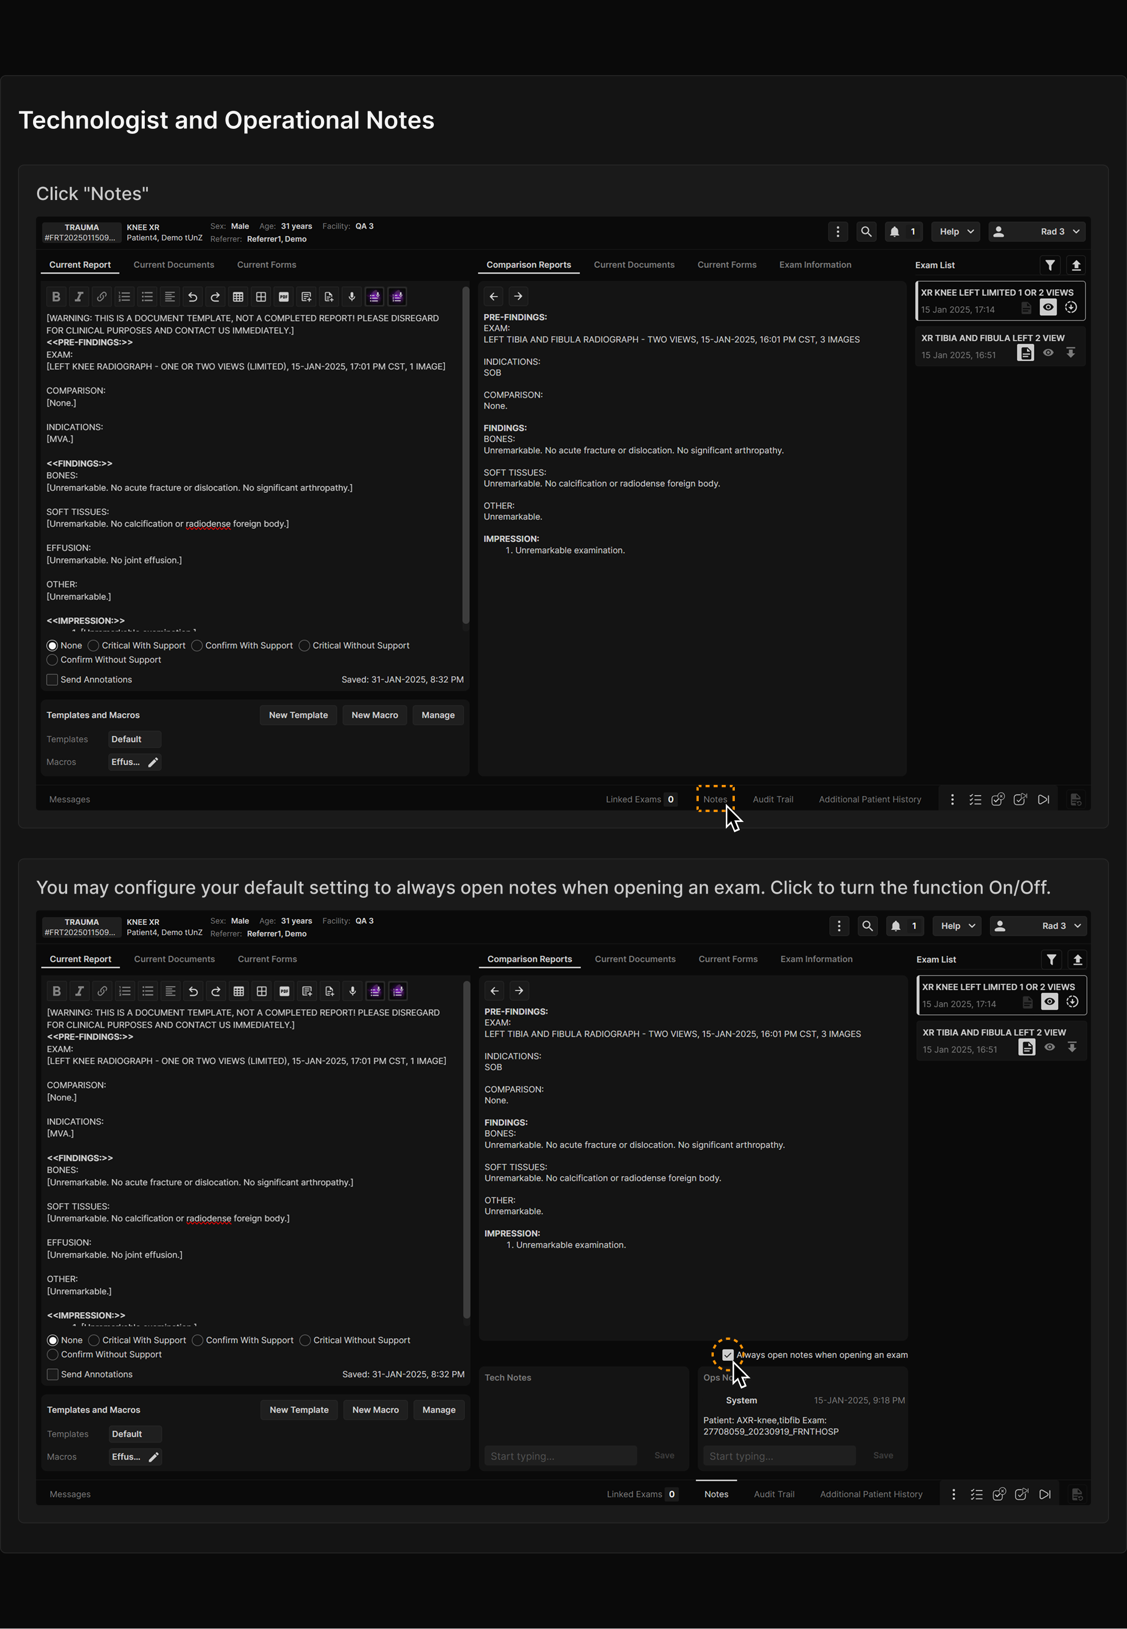Go to previous comparison report in the top screenshot
Screen dimensions: 1127x1629
click(494, 297)
